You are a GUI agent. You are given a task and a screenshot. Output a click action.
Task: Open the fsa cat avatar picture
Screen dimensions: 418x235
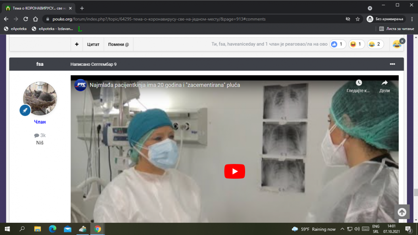pos(40,98)
